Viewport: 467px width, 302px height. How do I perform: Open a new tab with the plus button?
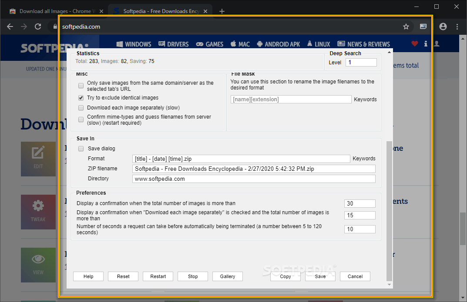click(222, 11)
